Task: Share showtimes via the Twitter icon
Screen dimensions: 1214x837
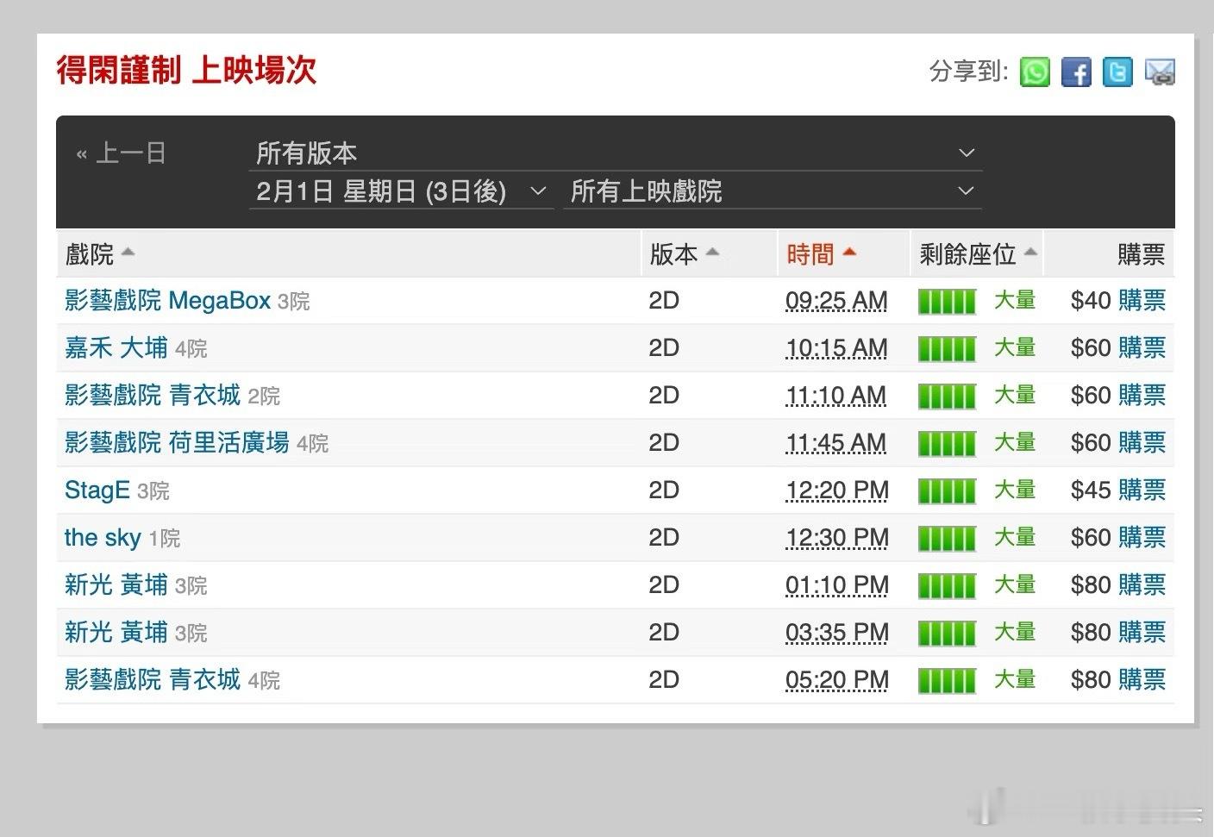Action: (1117, 72)
